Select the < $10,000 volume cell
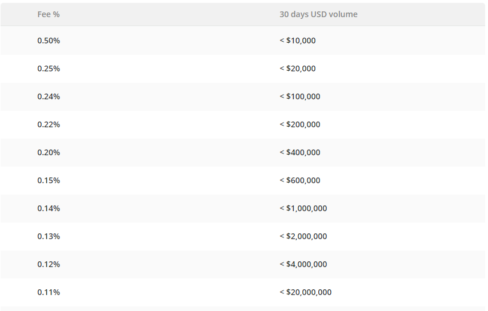Viewport: 488px width, 311px height. [298, 41]
